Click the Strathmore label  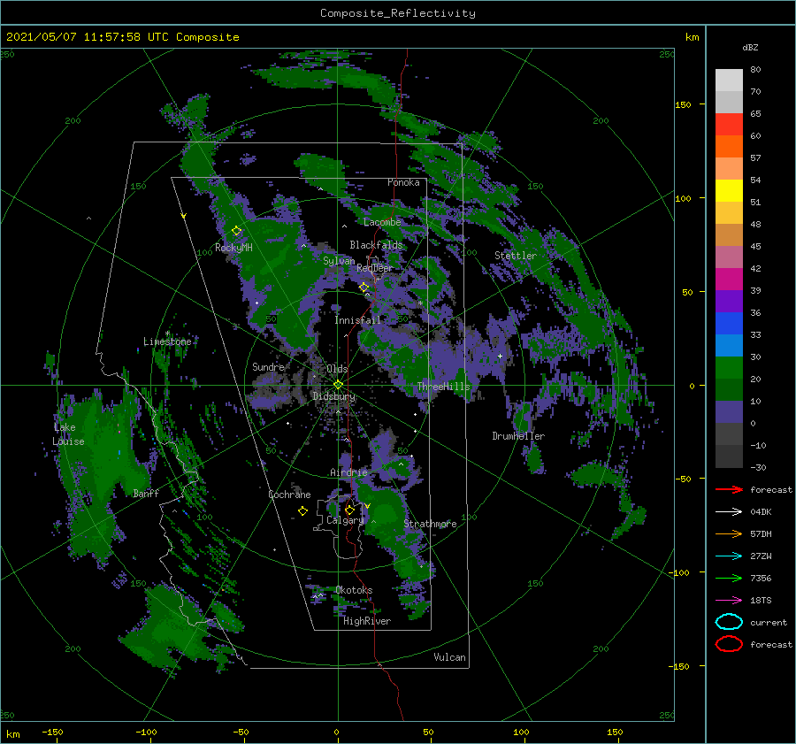[x=430, y=524]
